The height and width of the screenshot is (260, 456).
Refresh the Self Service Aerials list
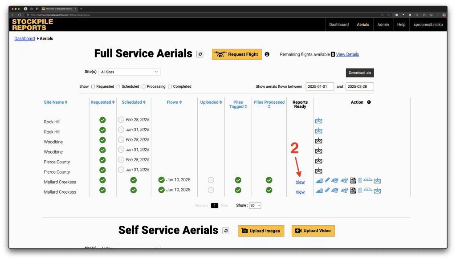pos(226,231)
